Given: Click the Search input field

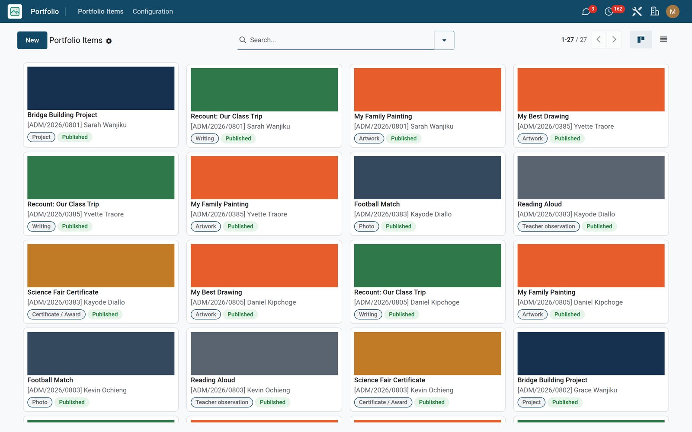Looking at the screenshot, I should click(341, 40).
